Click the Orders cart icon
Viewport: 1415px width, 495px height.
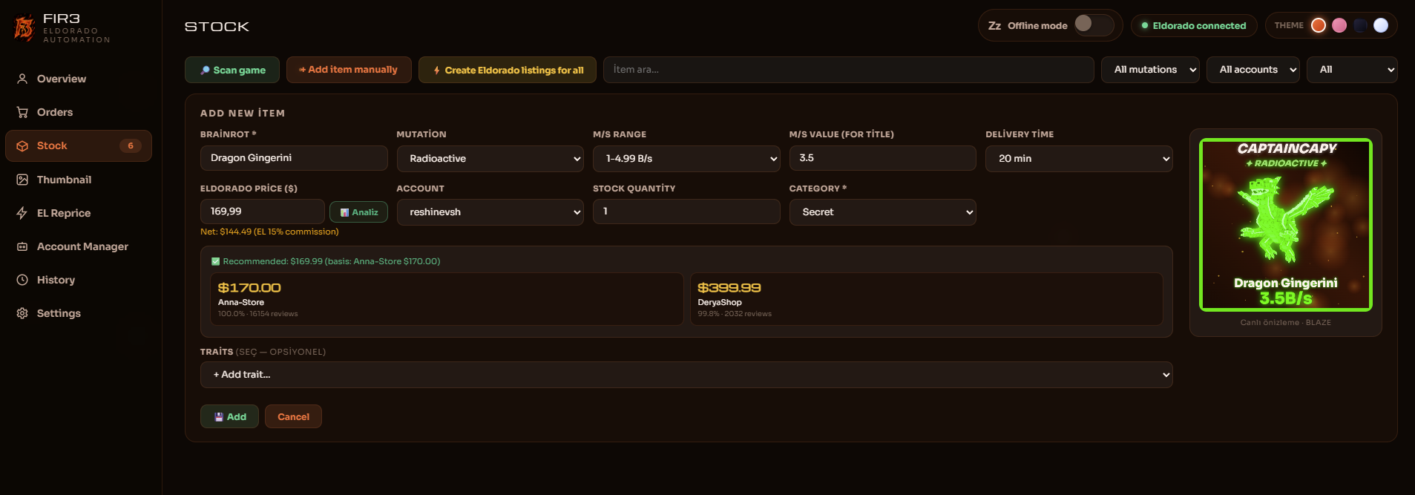(x=22, y=112)
